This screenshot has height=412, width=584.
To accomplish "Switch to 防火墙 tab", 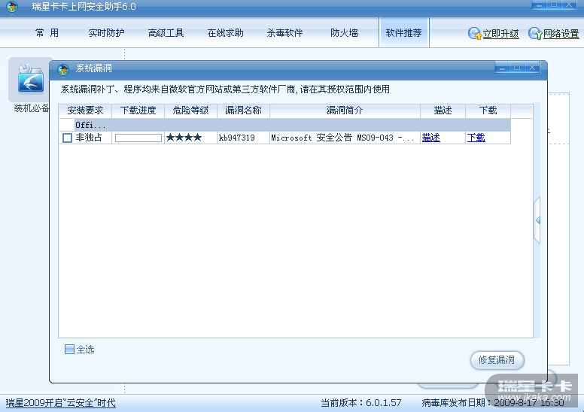I will (344, 33).
